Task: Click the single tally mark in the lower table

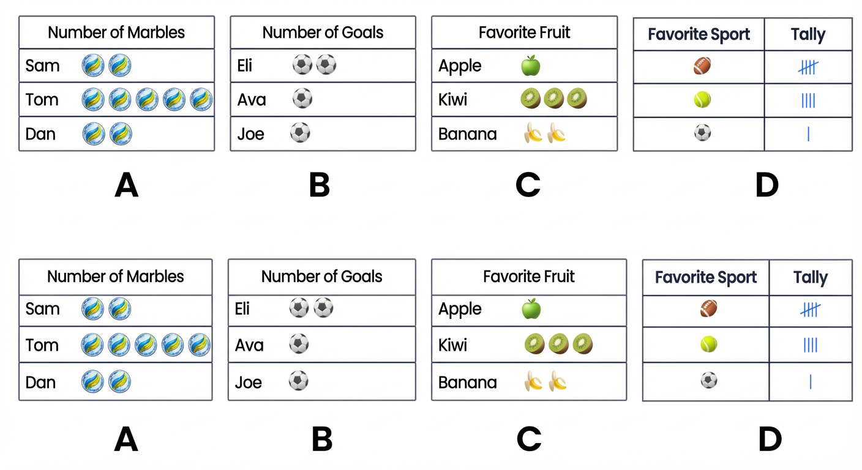Action: point(811,382)
